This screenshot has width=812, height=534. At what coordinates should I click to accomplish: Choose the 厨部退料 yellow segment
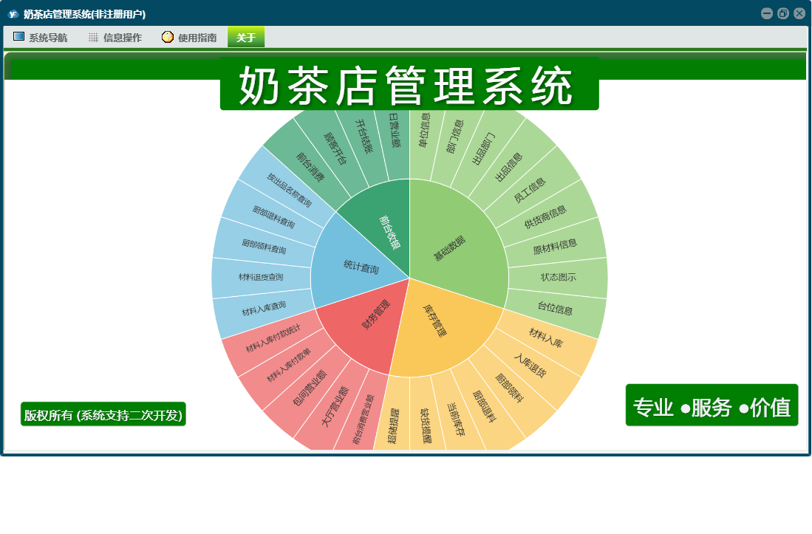[x=484, y=406]
